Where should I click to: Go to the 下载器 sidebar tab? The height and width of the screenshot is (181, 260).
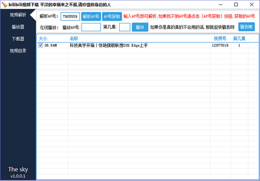tap(17, 39)
